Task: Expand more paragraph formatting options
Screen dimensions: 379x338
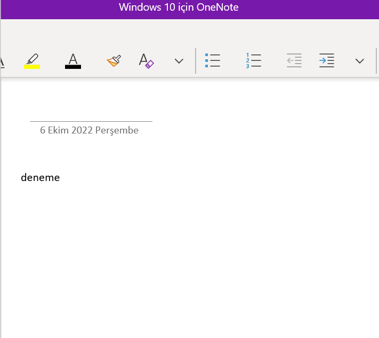Action: coord(359,61)
